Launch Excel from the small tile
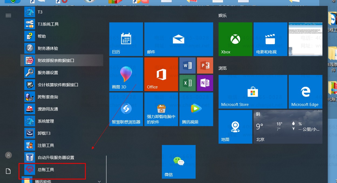The image size is (337, 183). [188, 83]
